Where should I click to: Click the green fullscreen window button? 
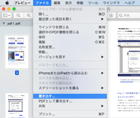(x=14, y=9)
